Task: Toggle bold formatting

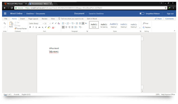Action: 30,27
